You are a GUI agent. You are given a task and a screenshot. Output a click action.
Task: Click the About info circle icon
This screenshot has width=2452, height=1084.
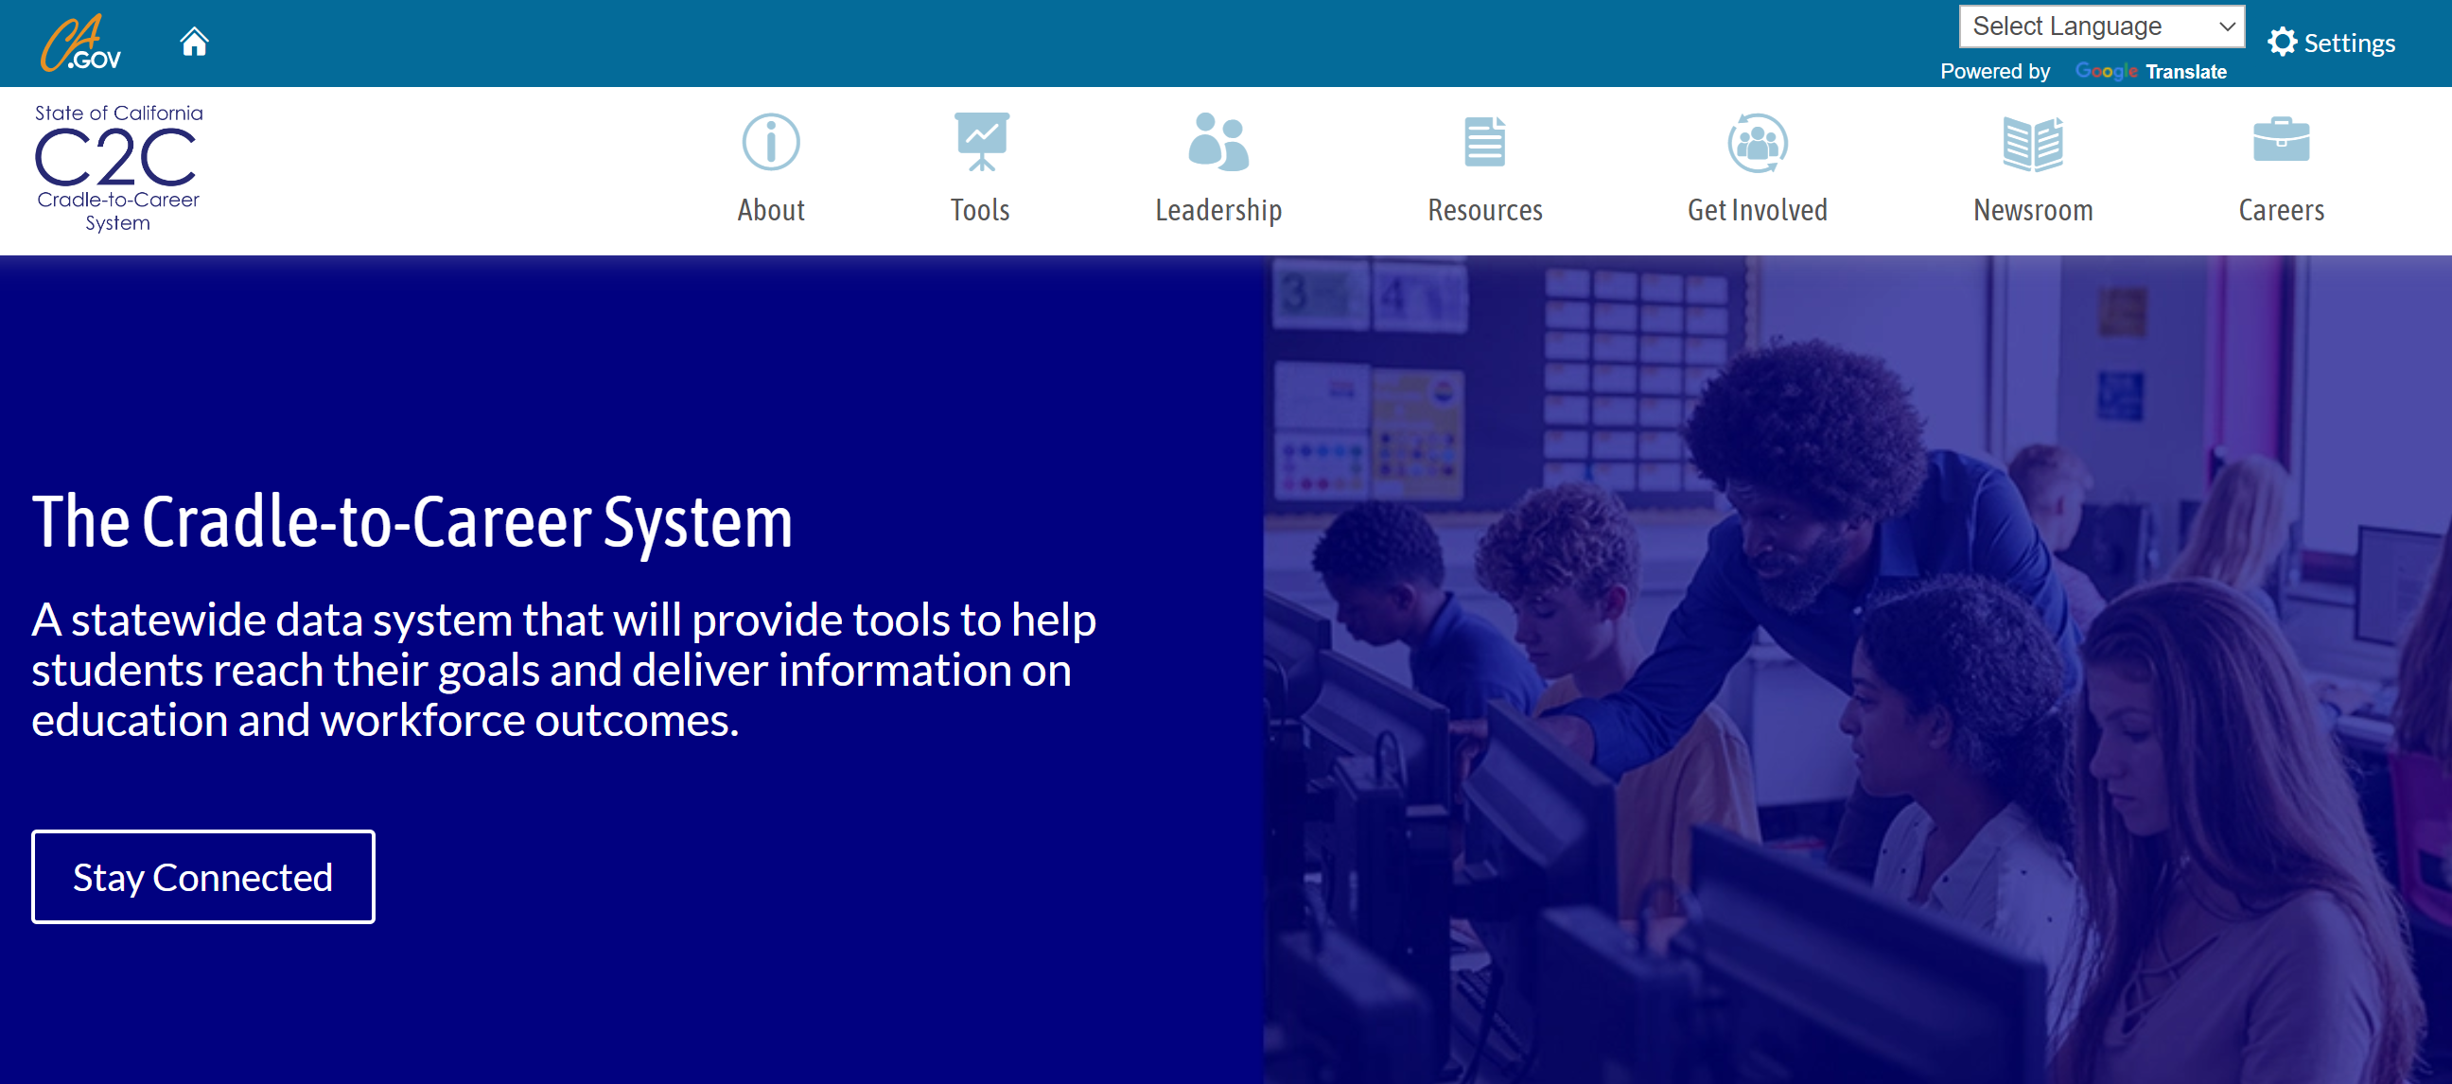pyautogui.click(x=770, y=143)
